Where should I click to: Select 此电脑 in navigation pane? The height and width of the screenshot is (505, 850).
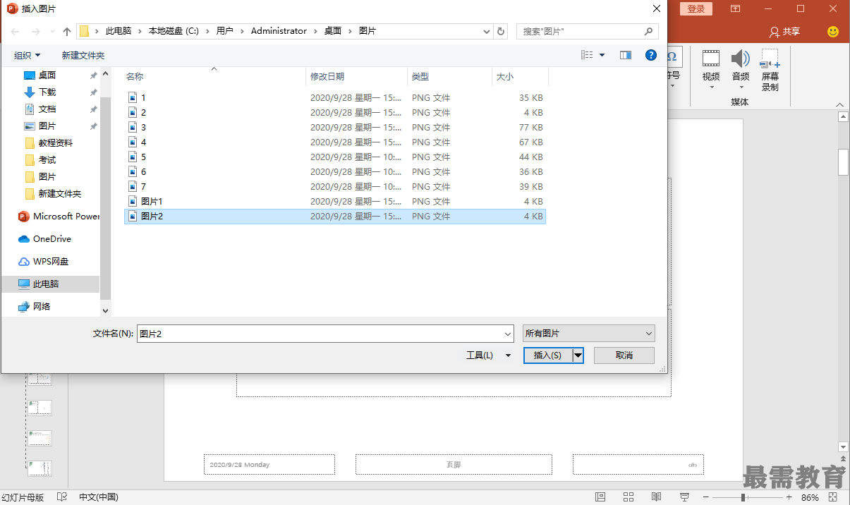coord(51,284)
